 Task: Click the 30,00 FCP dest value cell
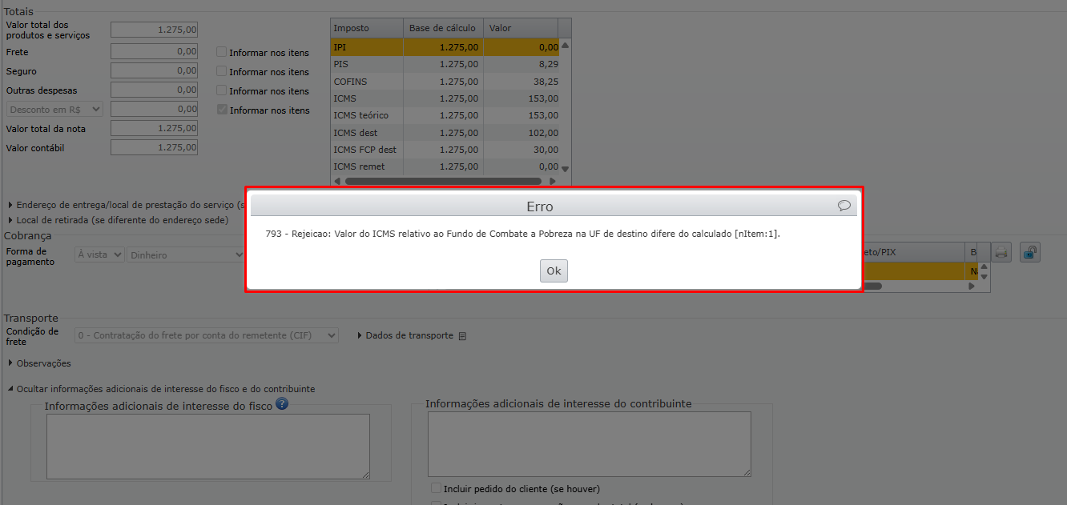(x=521, y=150)
